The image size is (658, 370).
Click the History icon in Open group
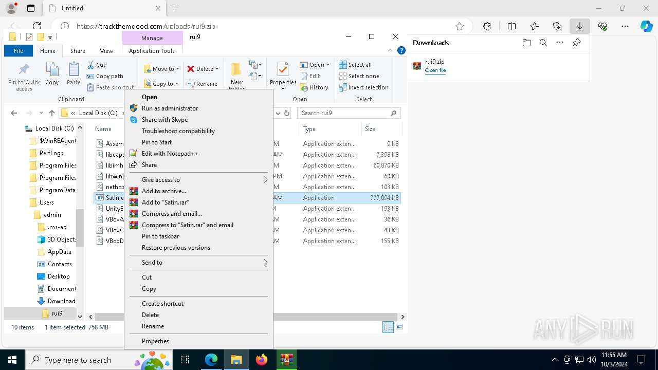pos(304,87)
